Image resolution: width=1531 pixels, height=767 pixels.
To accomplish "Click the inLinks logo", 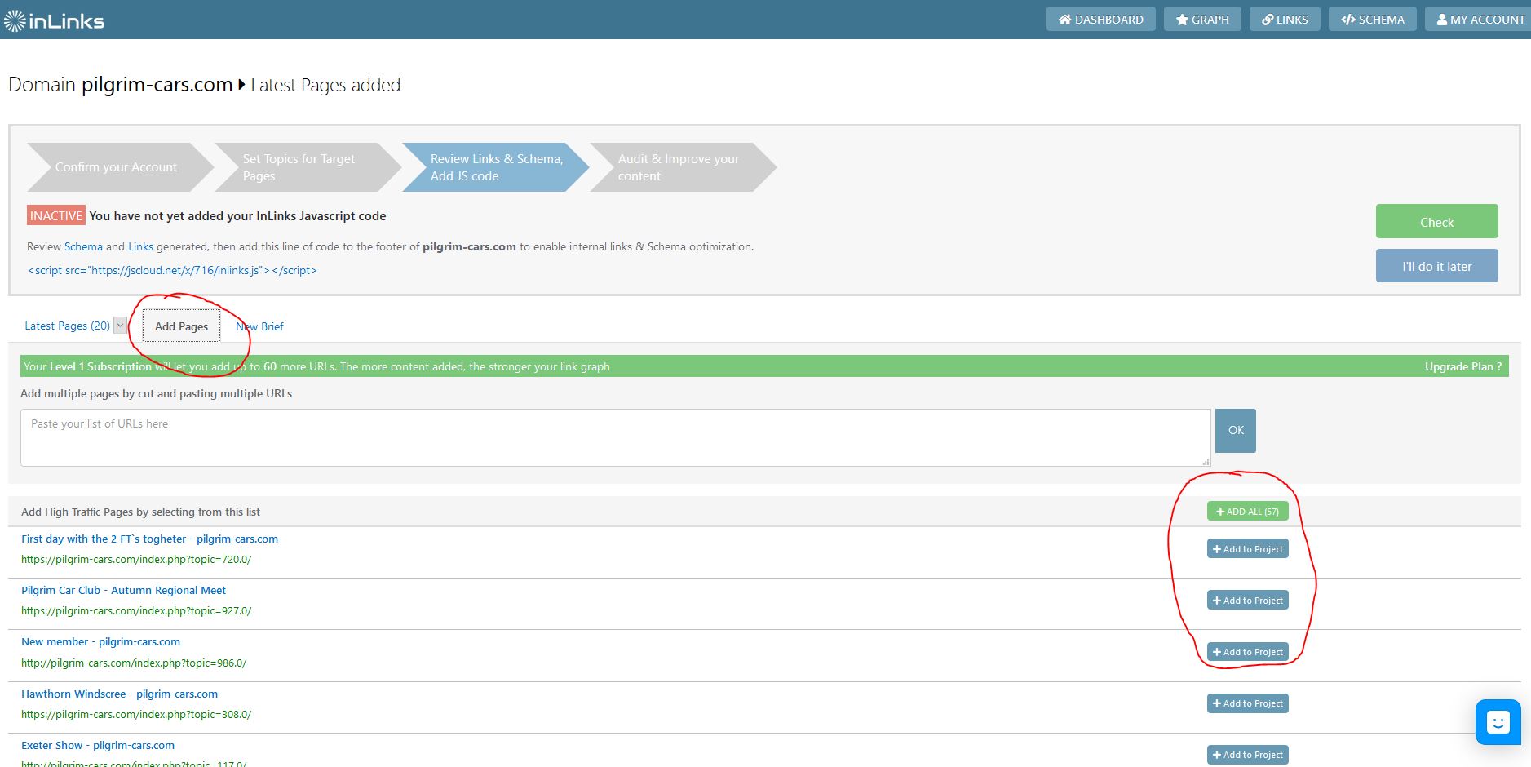I will tap(54, 20).
